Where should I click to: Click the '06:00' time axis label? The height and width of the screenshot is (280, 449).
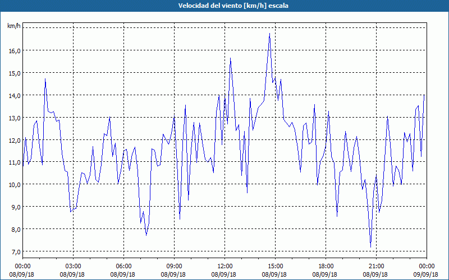click(123, 267)
